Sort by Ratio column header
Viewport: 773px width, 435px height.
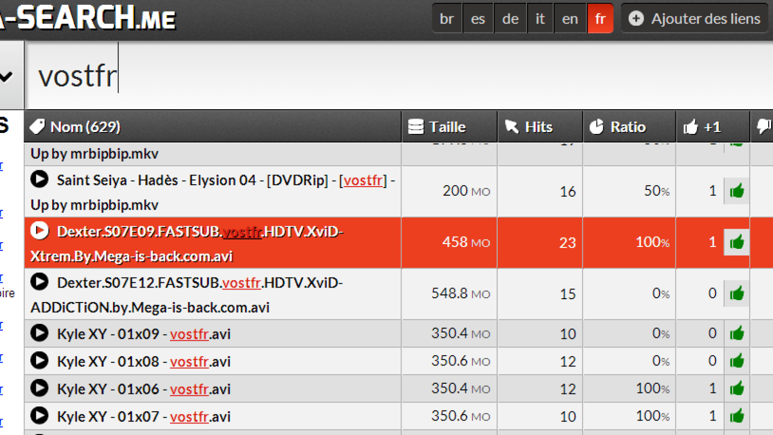(628, 127)
